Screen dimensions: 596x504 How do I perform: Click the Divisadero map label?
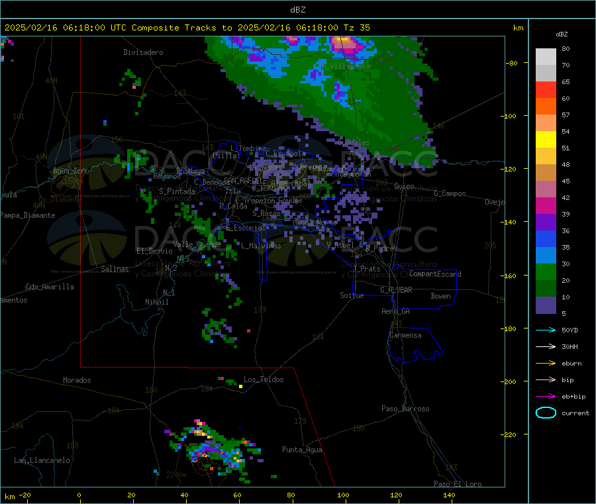143,52
